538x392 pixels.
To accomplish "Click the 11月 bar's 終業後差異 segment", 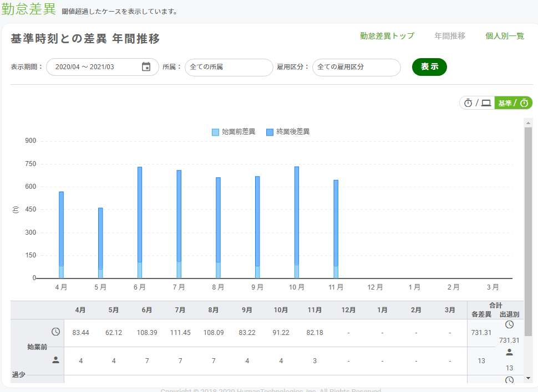I will pyautogui.click(x=336, y=223).
